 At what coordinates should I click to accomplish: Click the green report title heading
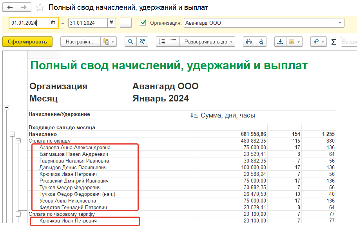point(169,65)
